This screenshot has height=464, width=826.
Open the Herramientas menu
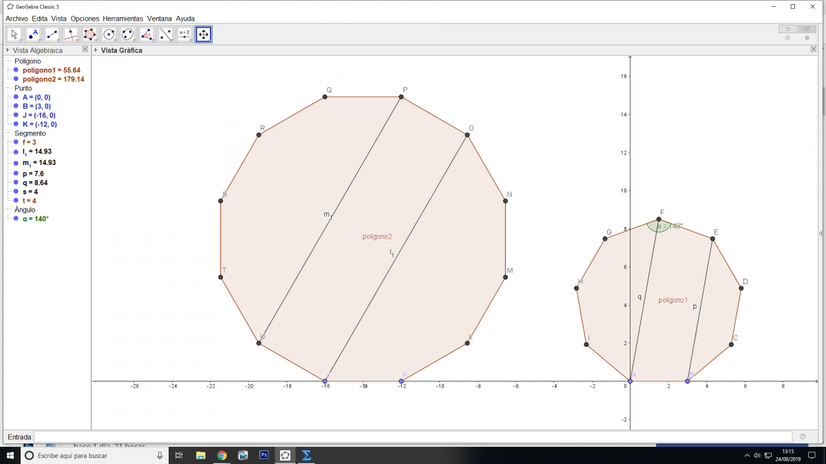(123, 19)
